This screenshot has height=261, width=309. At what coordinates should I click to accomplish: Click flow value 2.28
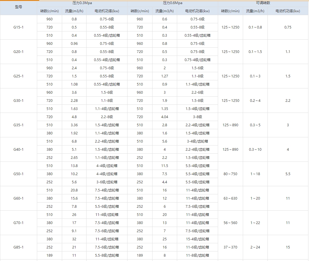pyautogui.click(x=74, y=101)
